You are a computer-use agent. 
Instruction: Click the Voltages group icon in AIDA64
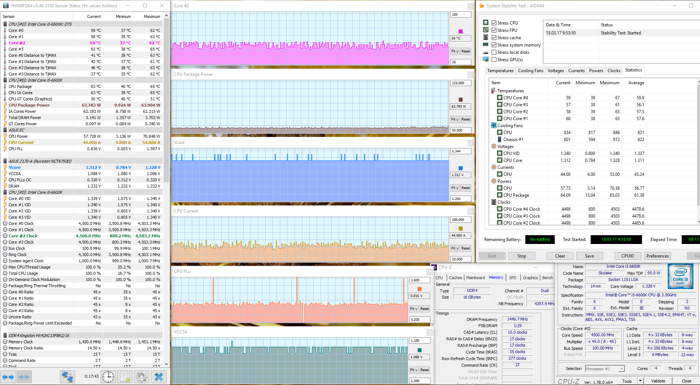(x=494, y=146)
